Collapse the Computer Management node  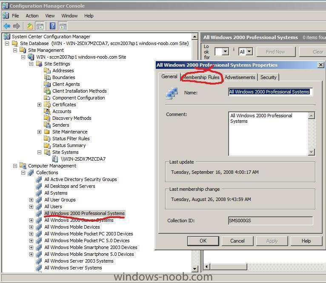(15, 166)
